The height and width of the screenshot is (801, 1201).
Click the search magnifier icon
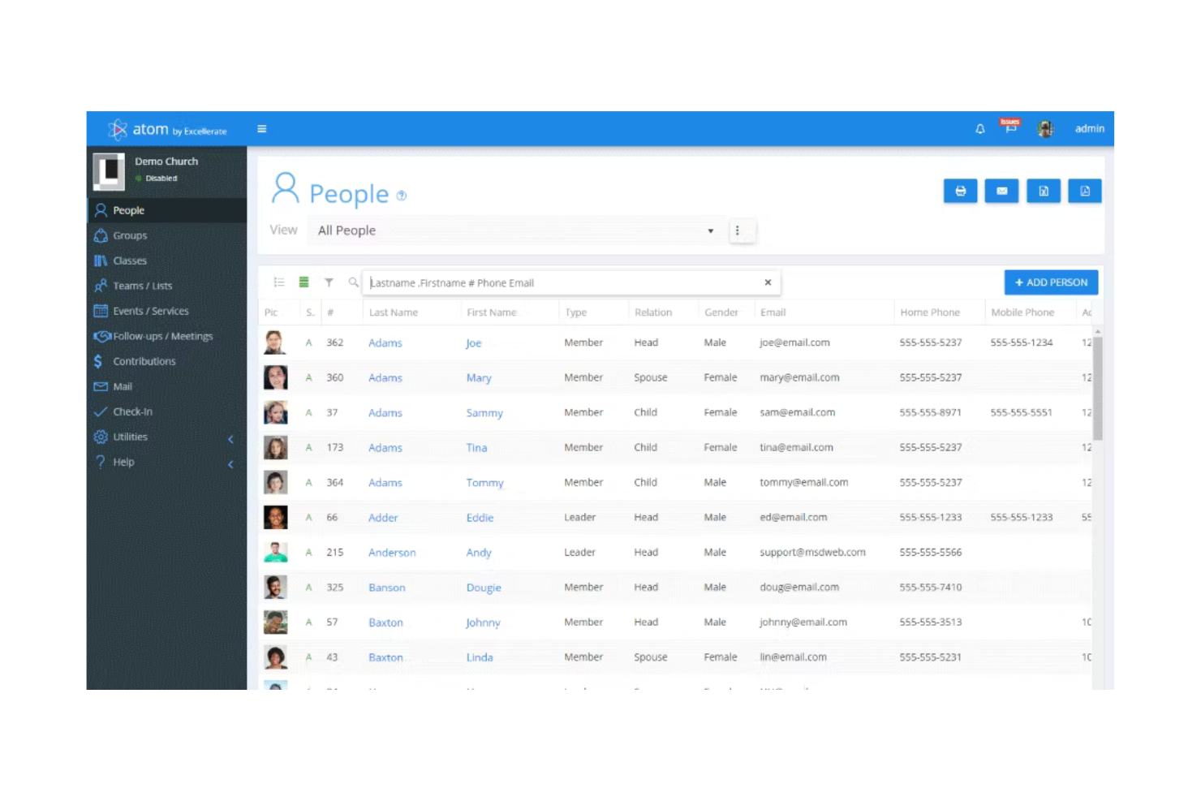click(353, 282)
